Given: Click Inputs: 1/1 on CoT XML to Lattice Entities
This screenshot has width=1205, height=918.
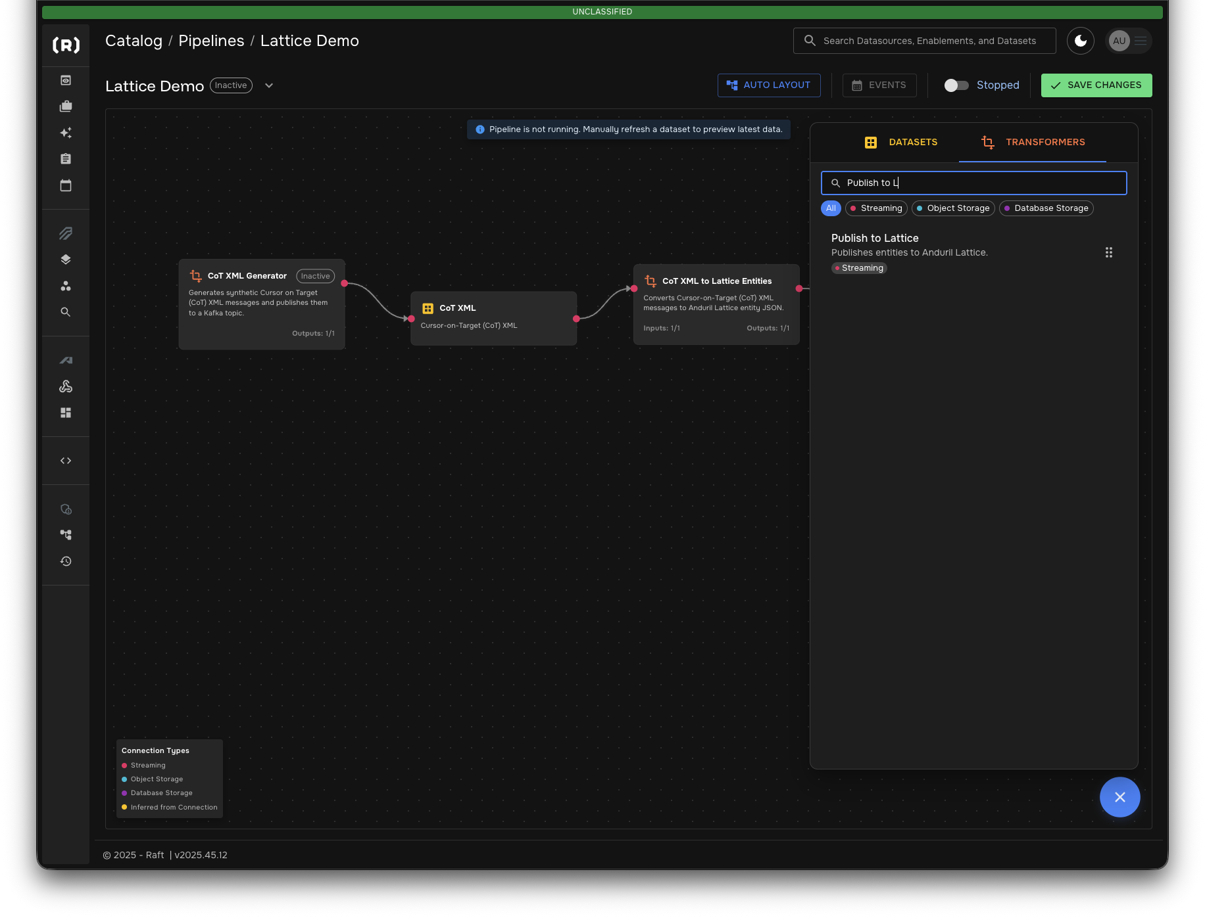Looking at the screenshot, I should tap(662, 329).
